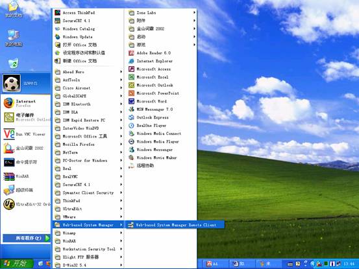Expand Cisco Aironet submenu arrow
The height and width of the screenshot is (269, 359).
[121, 88]
